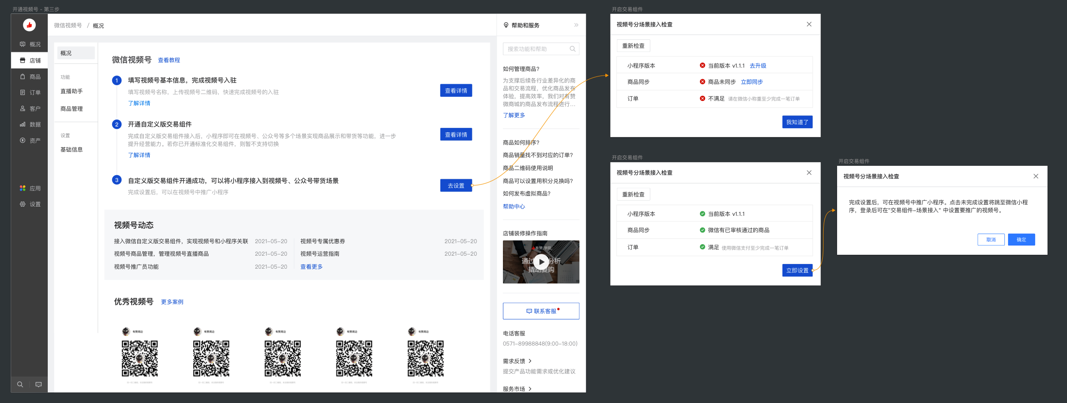Open help question 商品如何排序?

pos(521,142)
